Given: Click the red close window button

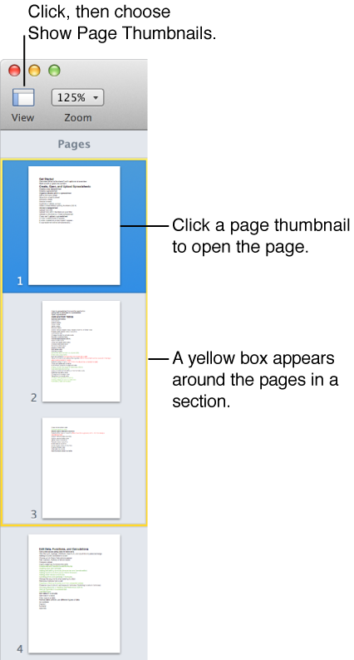Looking at the screenshot, I should coord(15,71).
